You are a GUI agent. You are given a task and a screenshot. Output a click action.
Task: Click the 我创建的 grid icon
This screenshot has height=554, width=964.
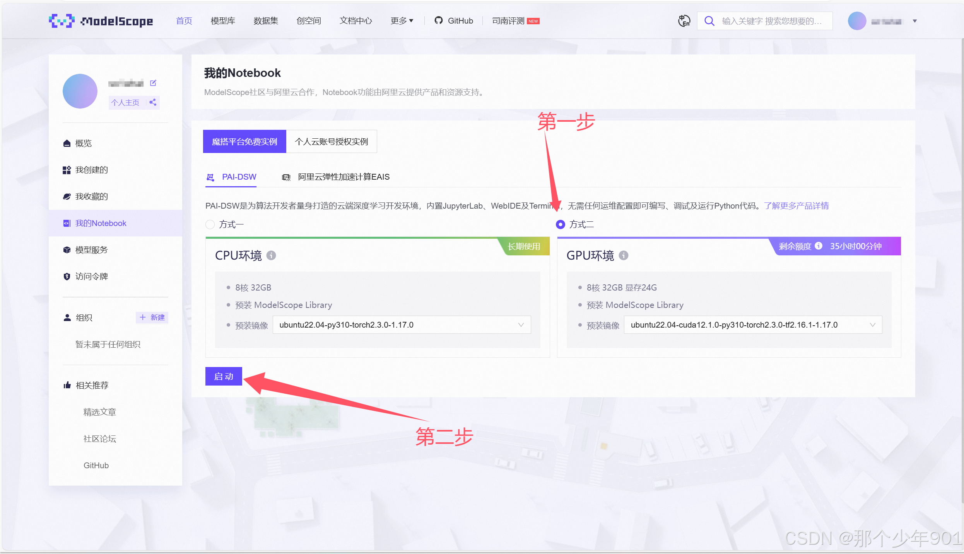click(x=67, y=170)
